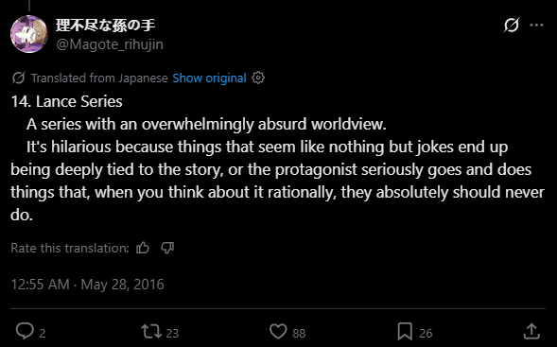557x347 pixels.
Task: Like the post with the heart icon
Action: point(278,331)
